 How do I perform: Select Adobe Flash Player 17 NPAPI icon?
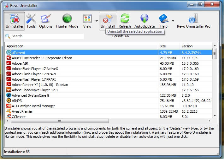coord(9,74)
